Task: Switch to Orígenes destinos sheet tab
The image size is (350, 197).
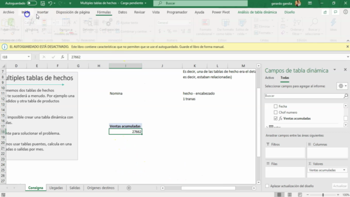Action: 101,188
